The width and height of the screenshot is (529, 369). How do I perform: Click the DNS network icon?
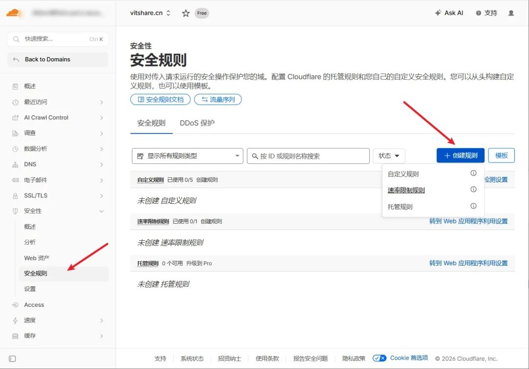click(15, 164)
